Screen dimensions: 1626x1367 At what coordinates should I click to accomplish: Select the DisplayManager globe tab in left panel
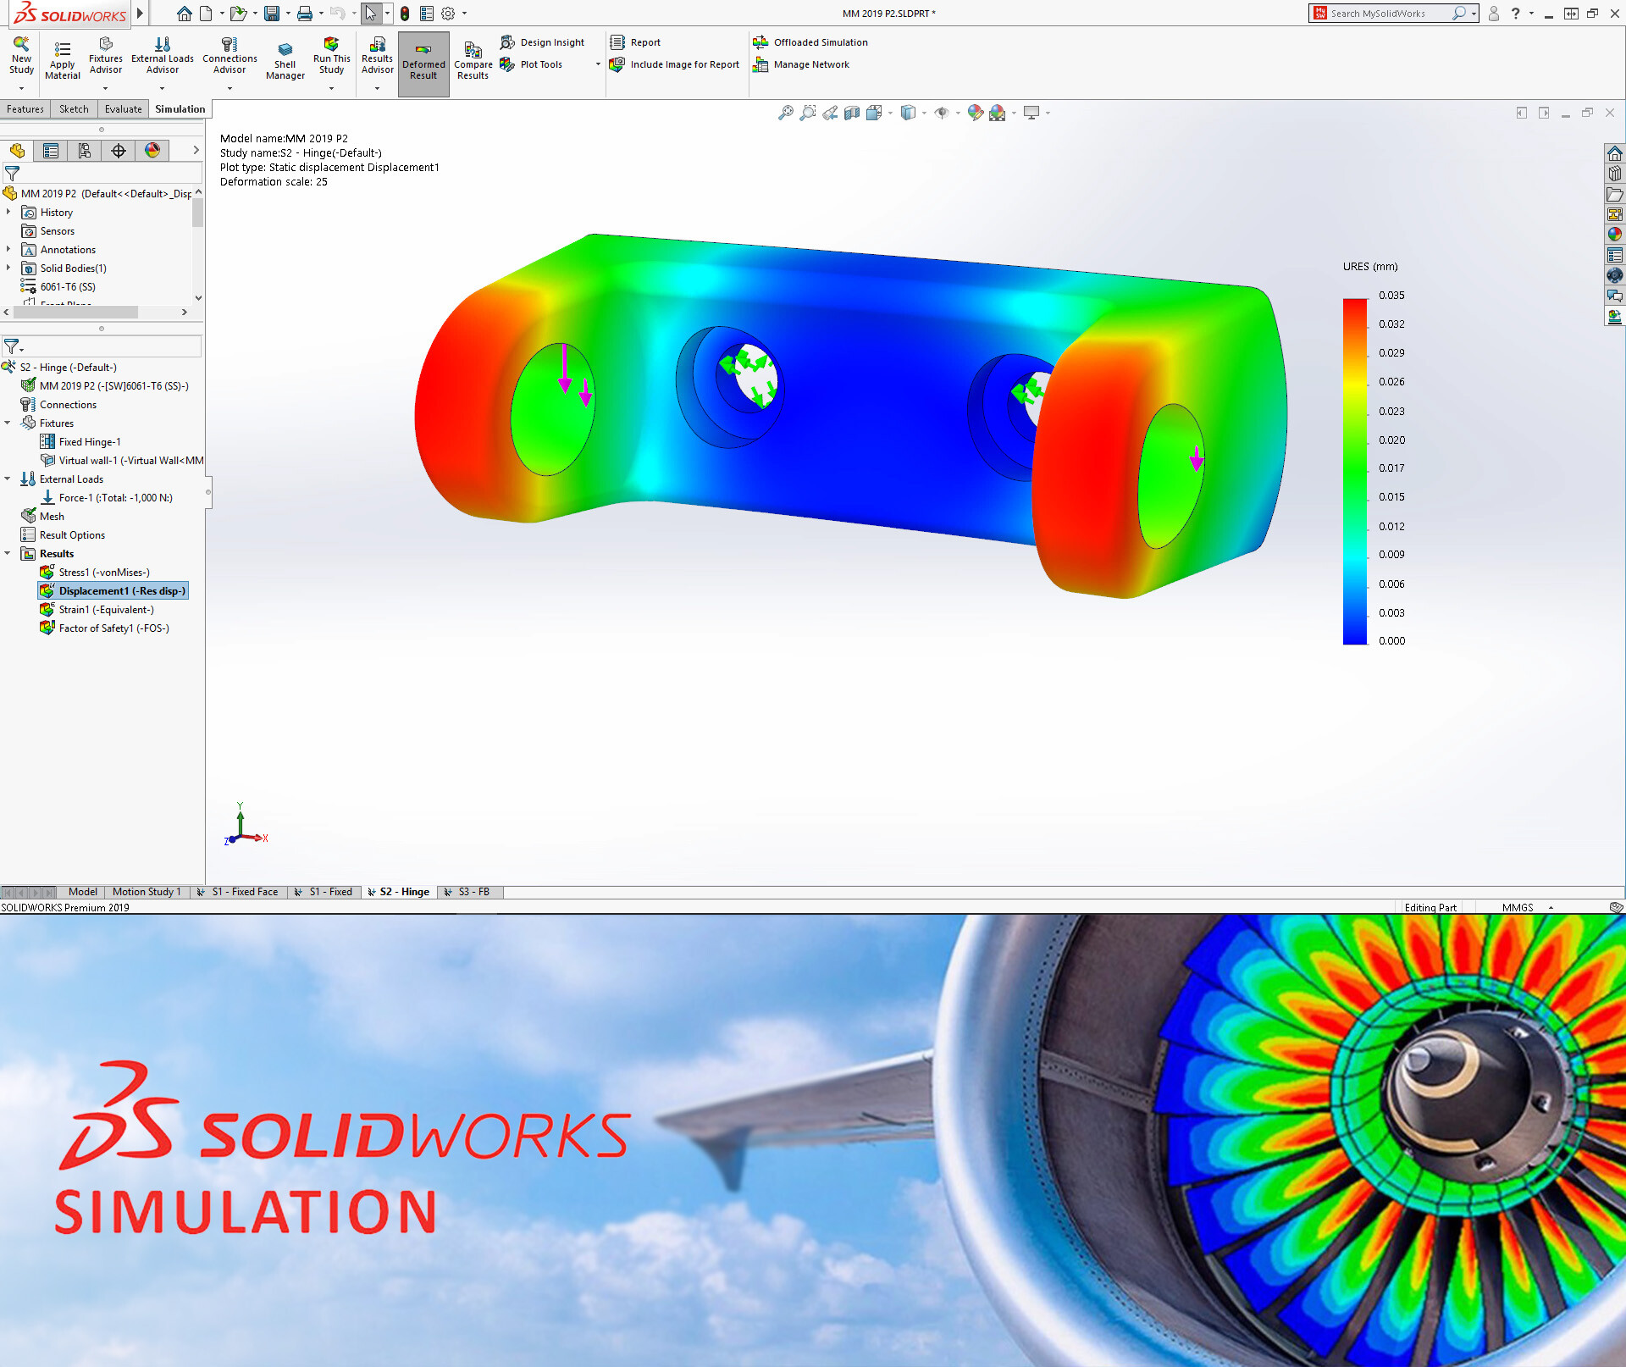coord(152,151)
